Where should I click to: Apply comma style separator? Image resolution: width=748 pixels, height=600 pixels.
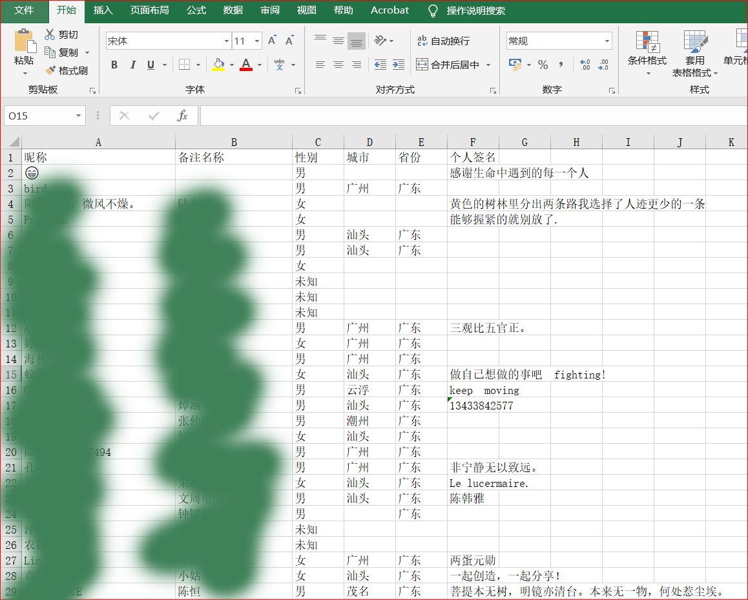[561, 65]
